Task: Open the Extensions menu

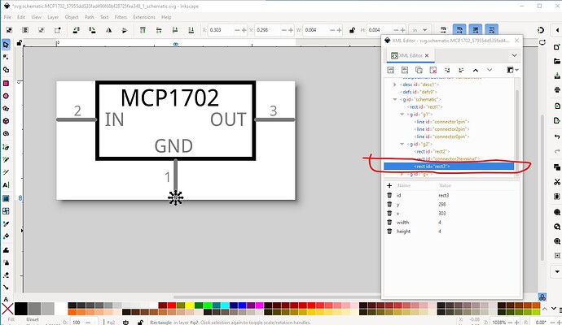Action: pos(144,17)
